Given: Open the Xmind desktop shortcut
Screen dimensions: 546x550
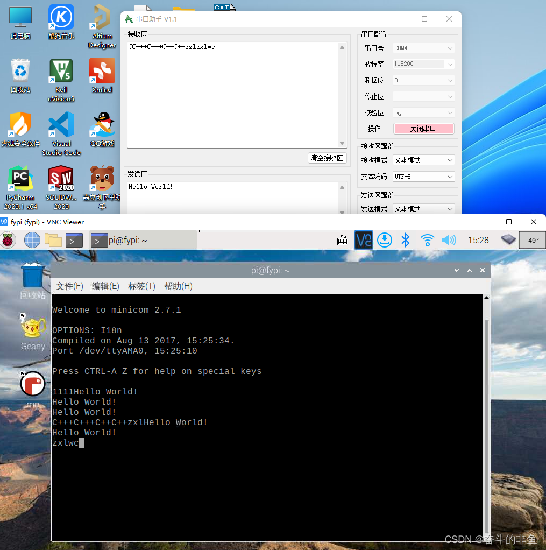Looking at the screenshot, I should tap(102, 76).
